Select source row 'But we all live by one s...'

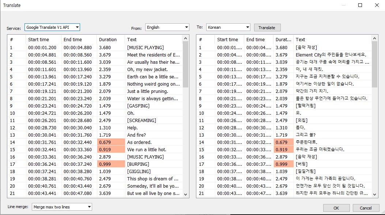click(95, 193)
